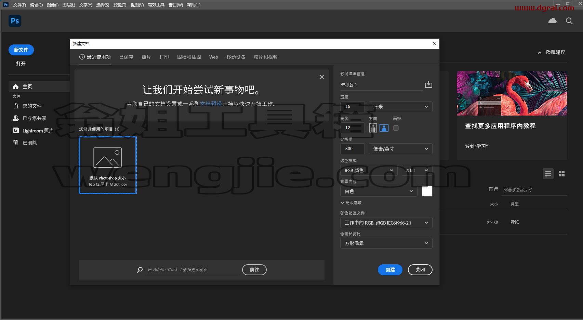Open cloud documents icon in header

(552, 21)
